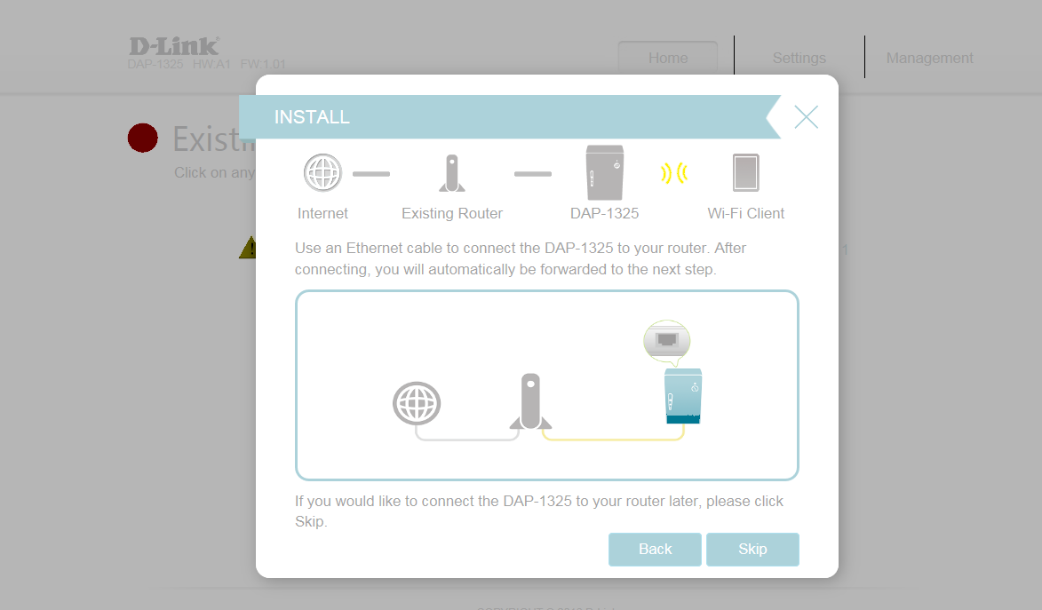This screenshot has width=1042, height=610.
Task: Click the Existing Router icon in the step header
Action: [452, 173]
